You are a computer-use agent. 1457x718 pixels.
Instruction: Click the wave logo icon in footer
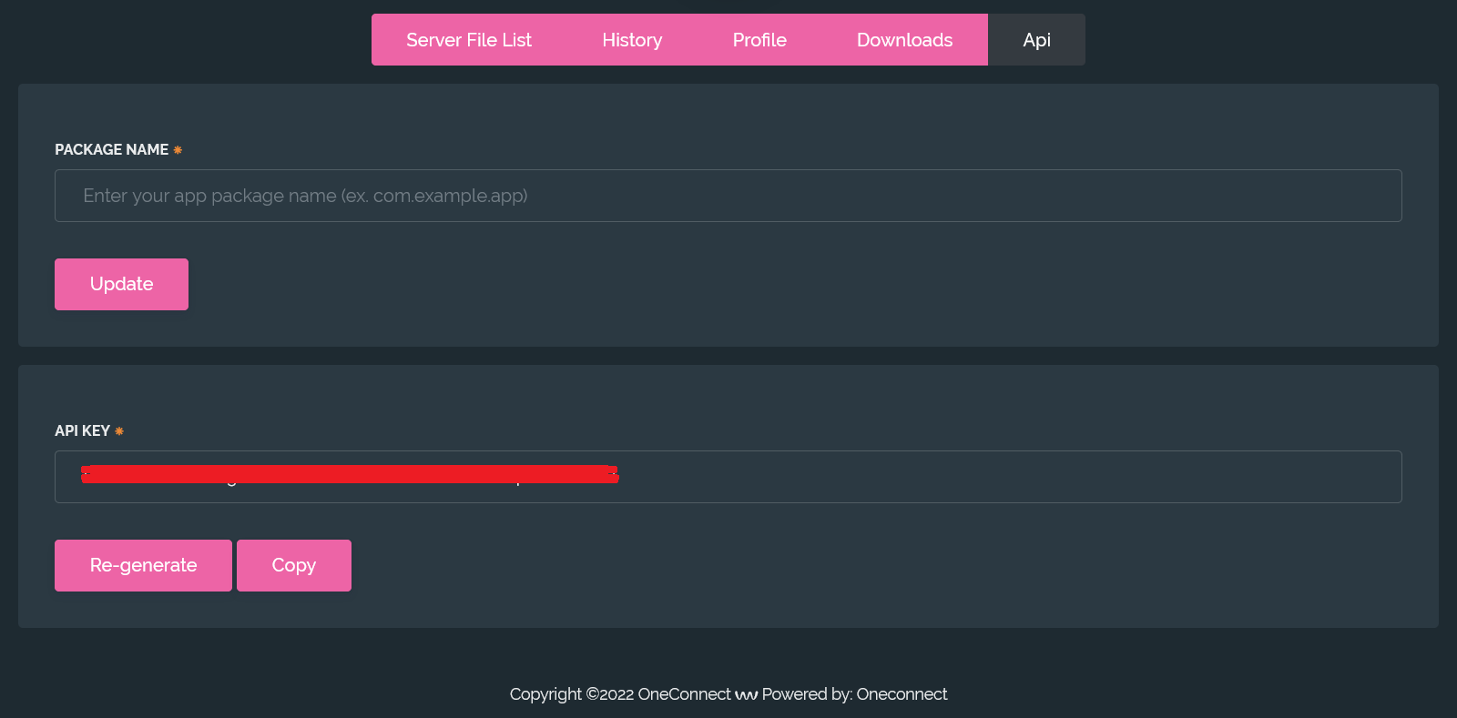click(747, 695)
